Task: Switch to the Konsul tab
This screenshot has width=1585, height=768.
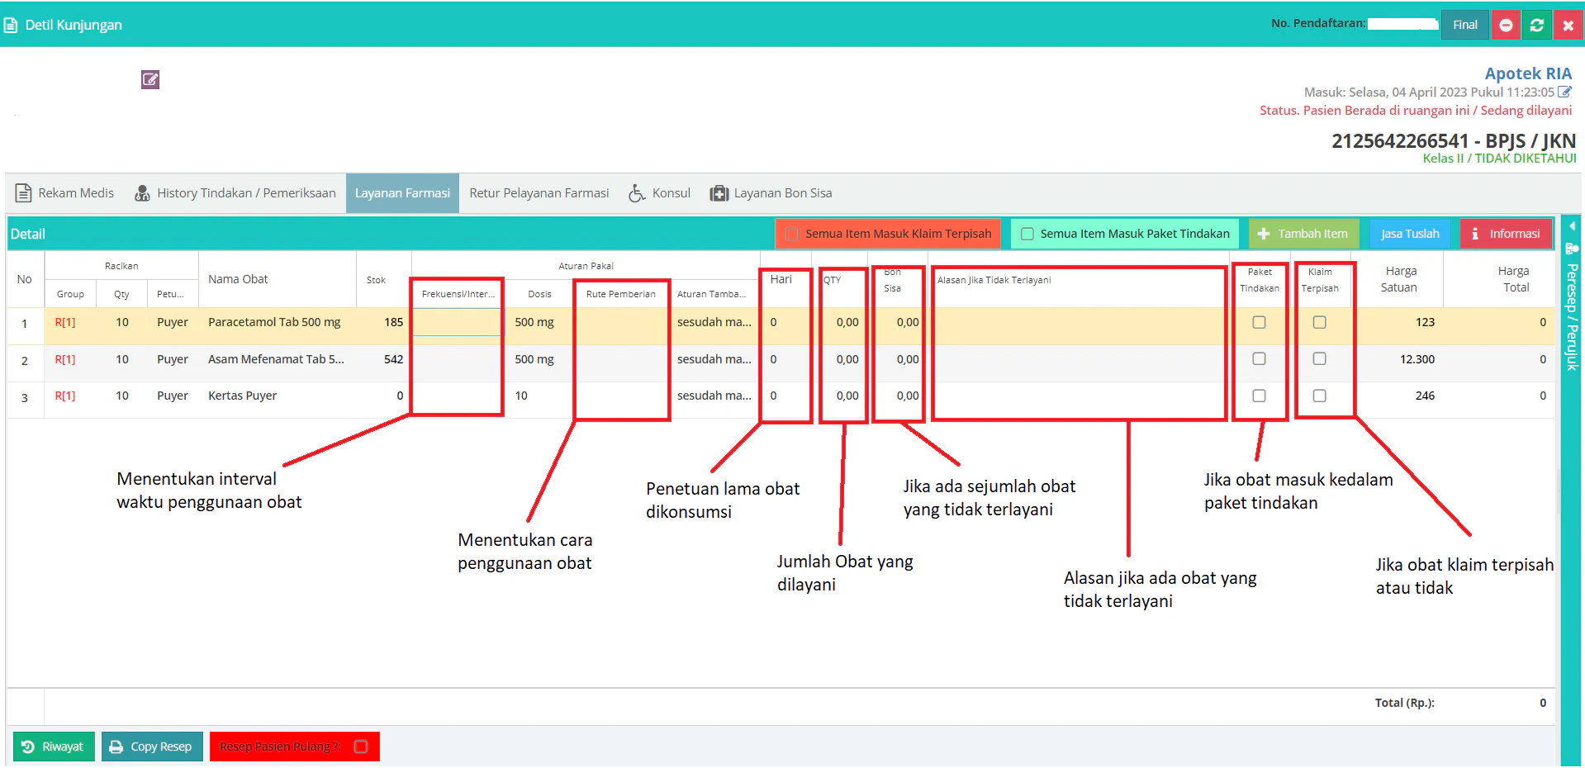Action: [659, 193]
